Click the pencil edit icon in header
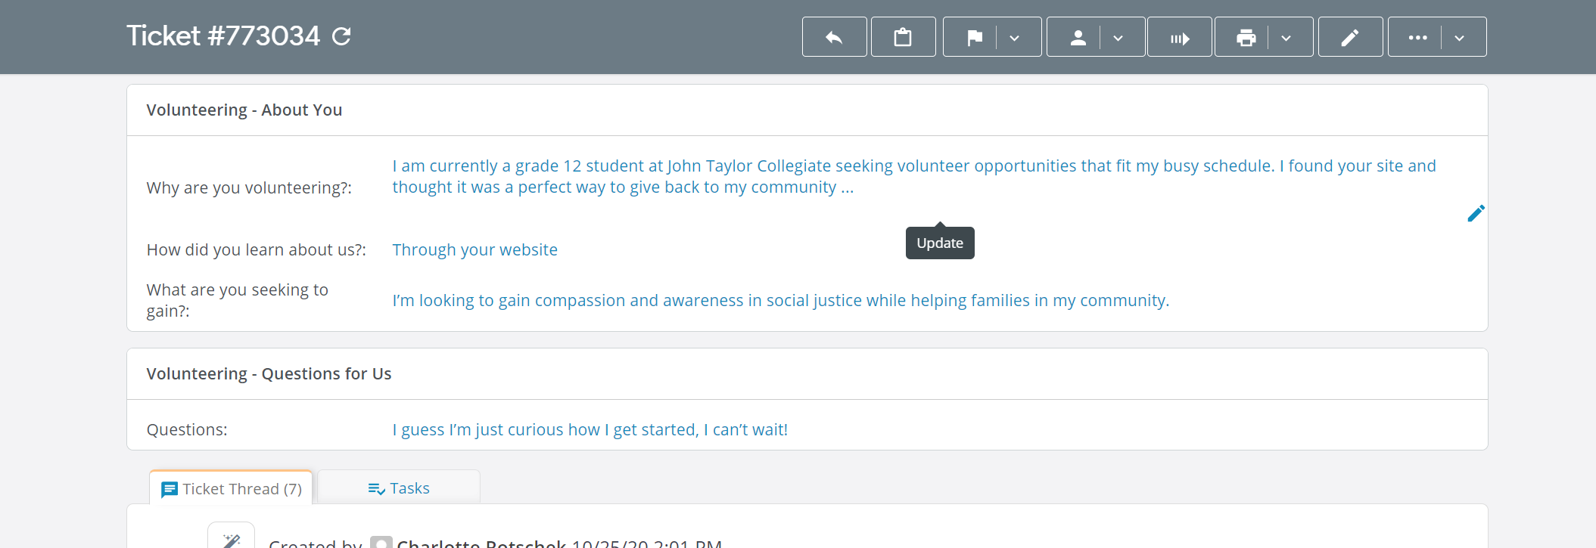Screen dimensions: 1596x548 pyautogui.click(x=1350, y=37)
